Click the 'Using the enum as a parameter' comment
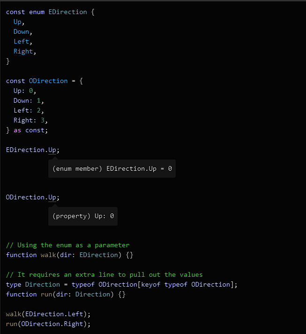 [67, 245]
